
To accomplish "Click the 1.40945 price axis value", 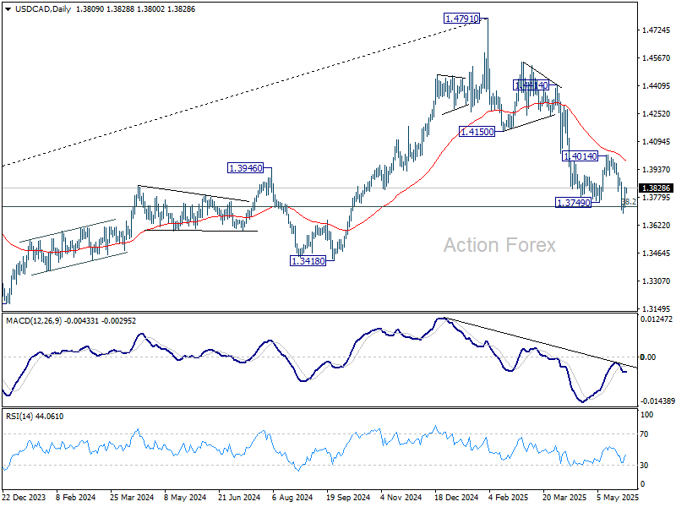I will click(x=657, y=142).
